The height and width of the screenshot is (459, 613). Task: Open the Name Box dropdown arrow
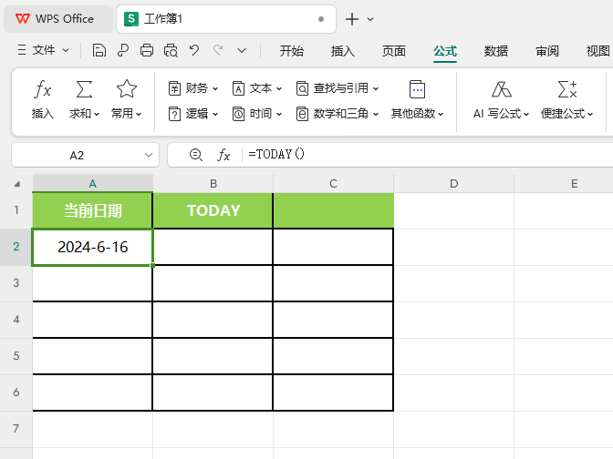tap(150, 155)
